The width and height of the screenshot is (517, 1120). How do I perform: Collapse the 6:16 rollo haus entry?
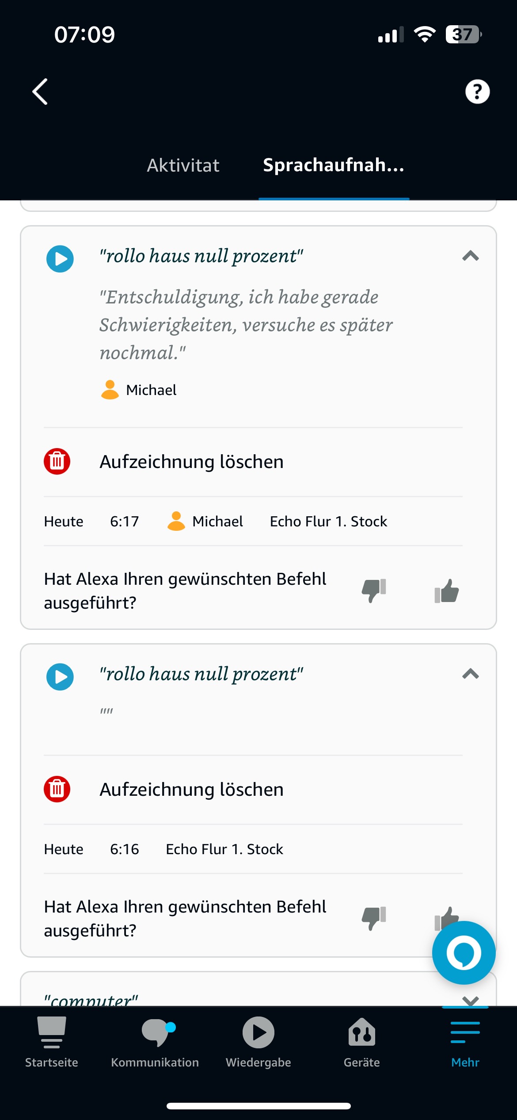tap(471, 674)
